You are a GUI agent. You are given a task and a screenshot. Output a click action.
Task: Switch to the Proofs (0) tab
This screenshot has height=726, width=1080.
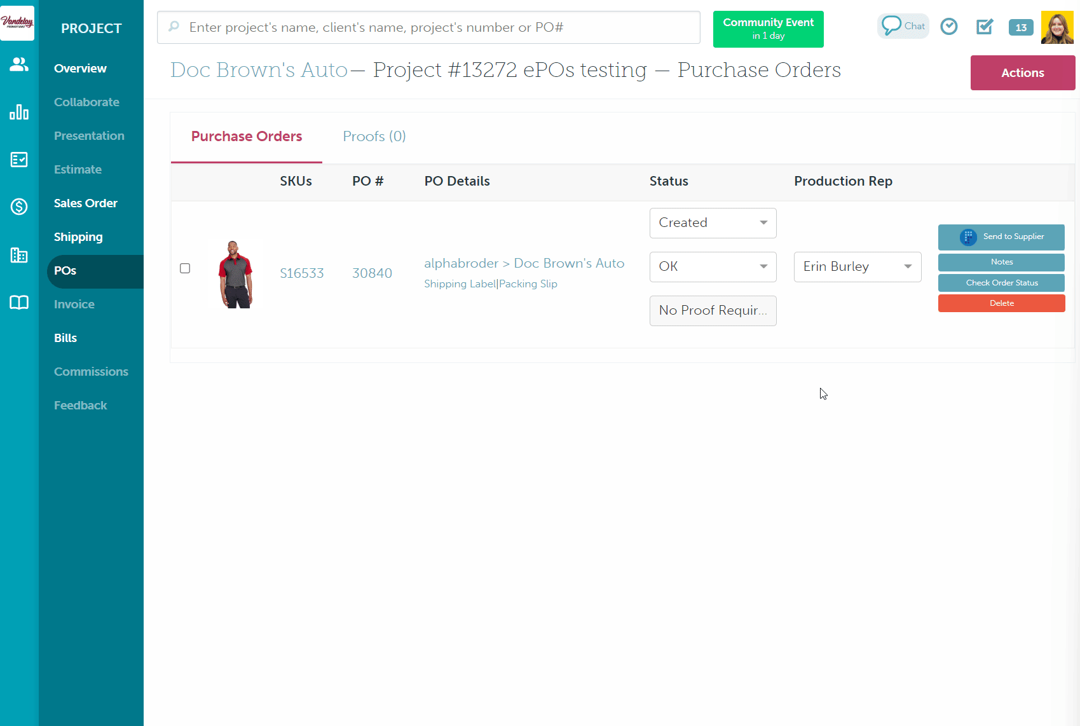(x=374, y=137)
